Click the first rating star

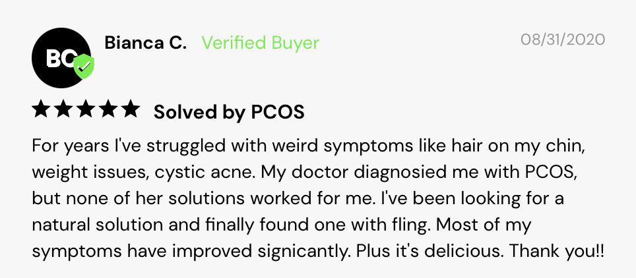pyautogui.click(x=41, y=110)
